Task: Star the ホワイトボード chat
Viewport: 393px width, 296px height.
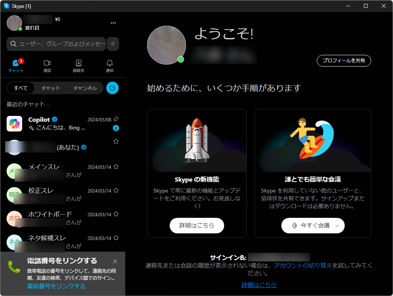Action: click(116, 214)
